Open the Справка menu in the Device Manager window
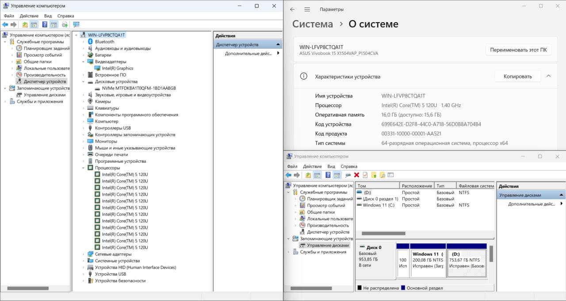 pyautogui.click(x=66, y=15)
